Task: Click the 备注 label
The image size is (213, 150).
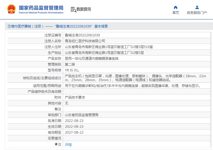Action: 58,109
